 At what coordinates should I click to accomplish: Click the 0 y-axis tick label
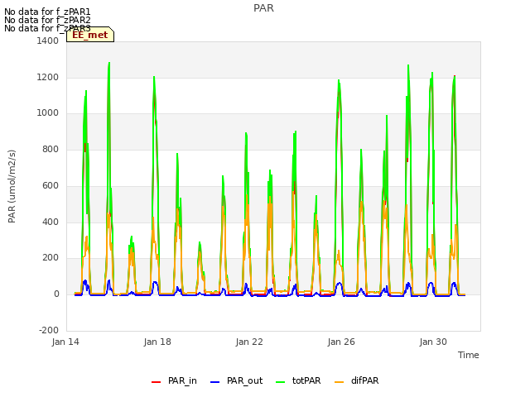click(x=56, y=294)
